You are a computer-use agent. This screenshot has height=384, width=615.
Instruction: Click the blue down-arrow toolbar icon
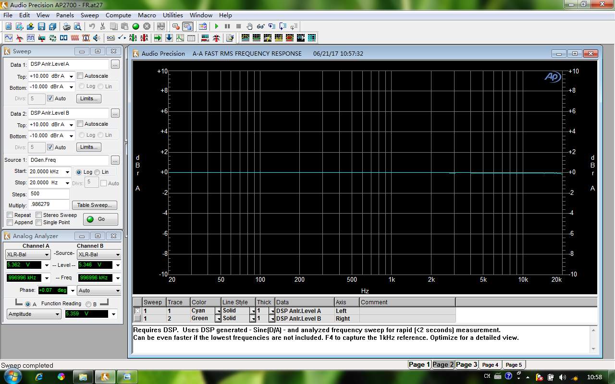[169, 38]
